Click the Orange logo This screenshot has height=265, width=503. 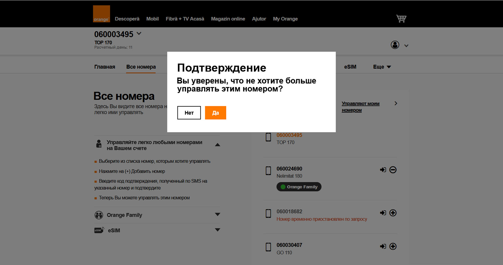(101, 14)
